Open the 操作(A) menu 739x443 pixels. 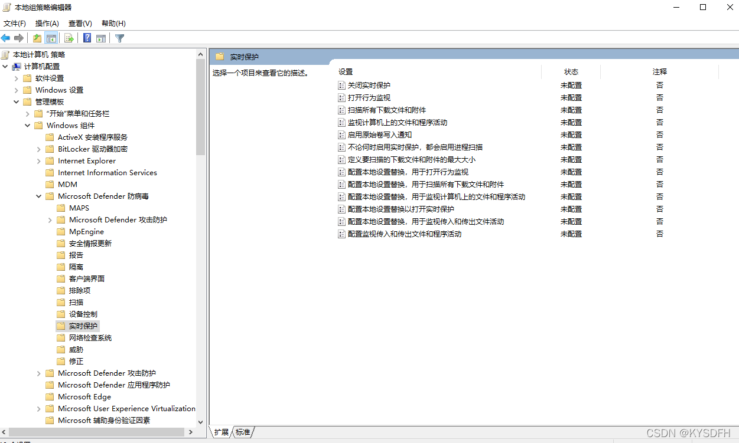(x=47, y=24)
